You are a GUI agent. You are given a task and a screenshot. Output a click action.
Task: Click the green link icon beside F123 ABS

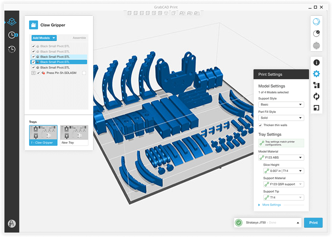[x=262, y=158]
